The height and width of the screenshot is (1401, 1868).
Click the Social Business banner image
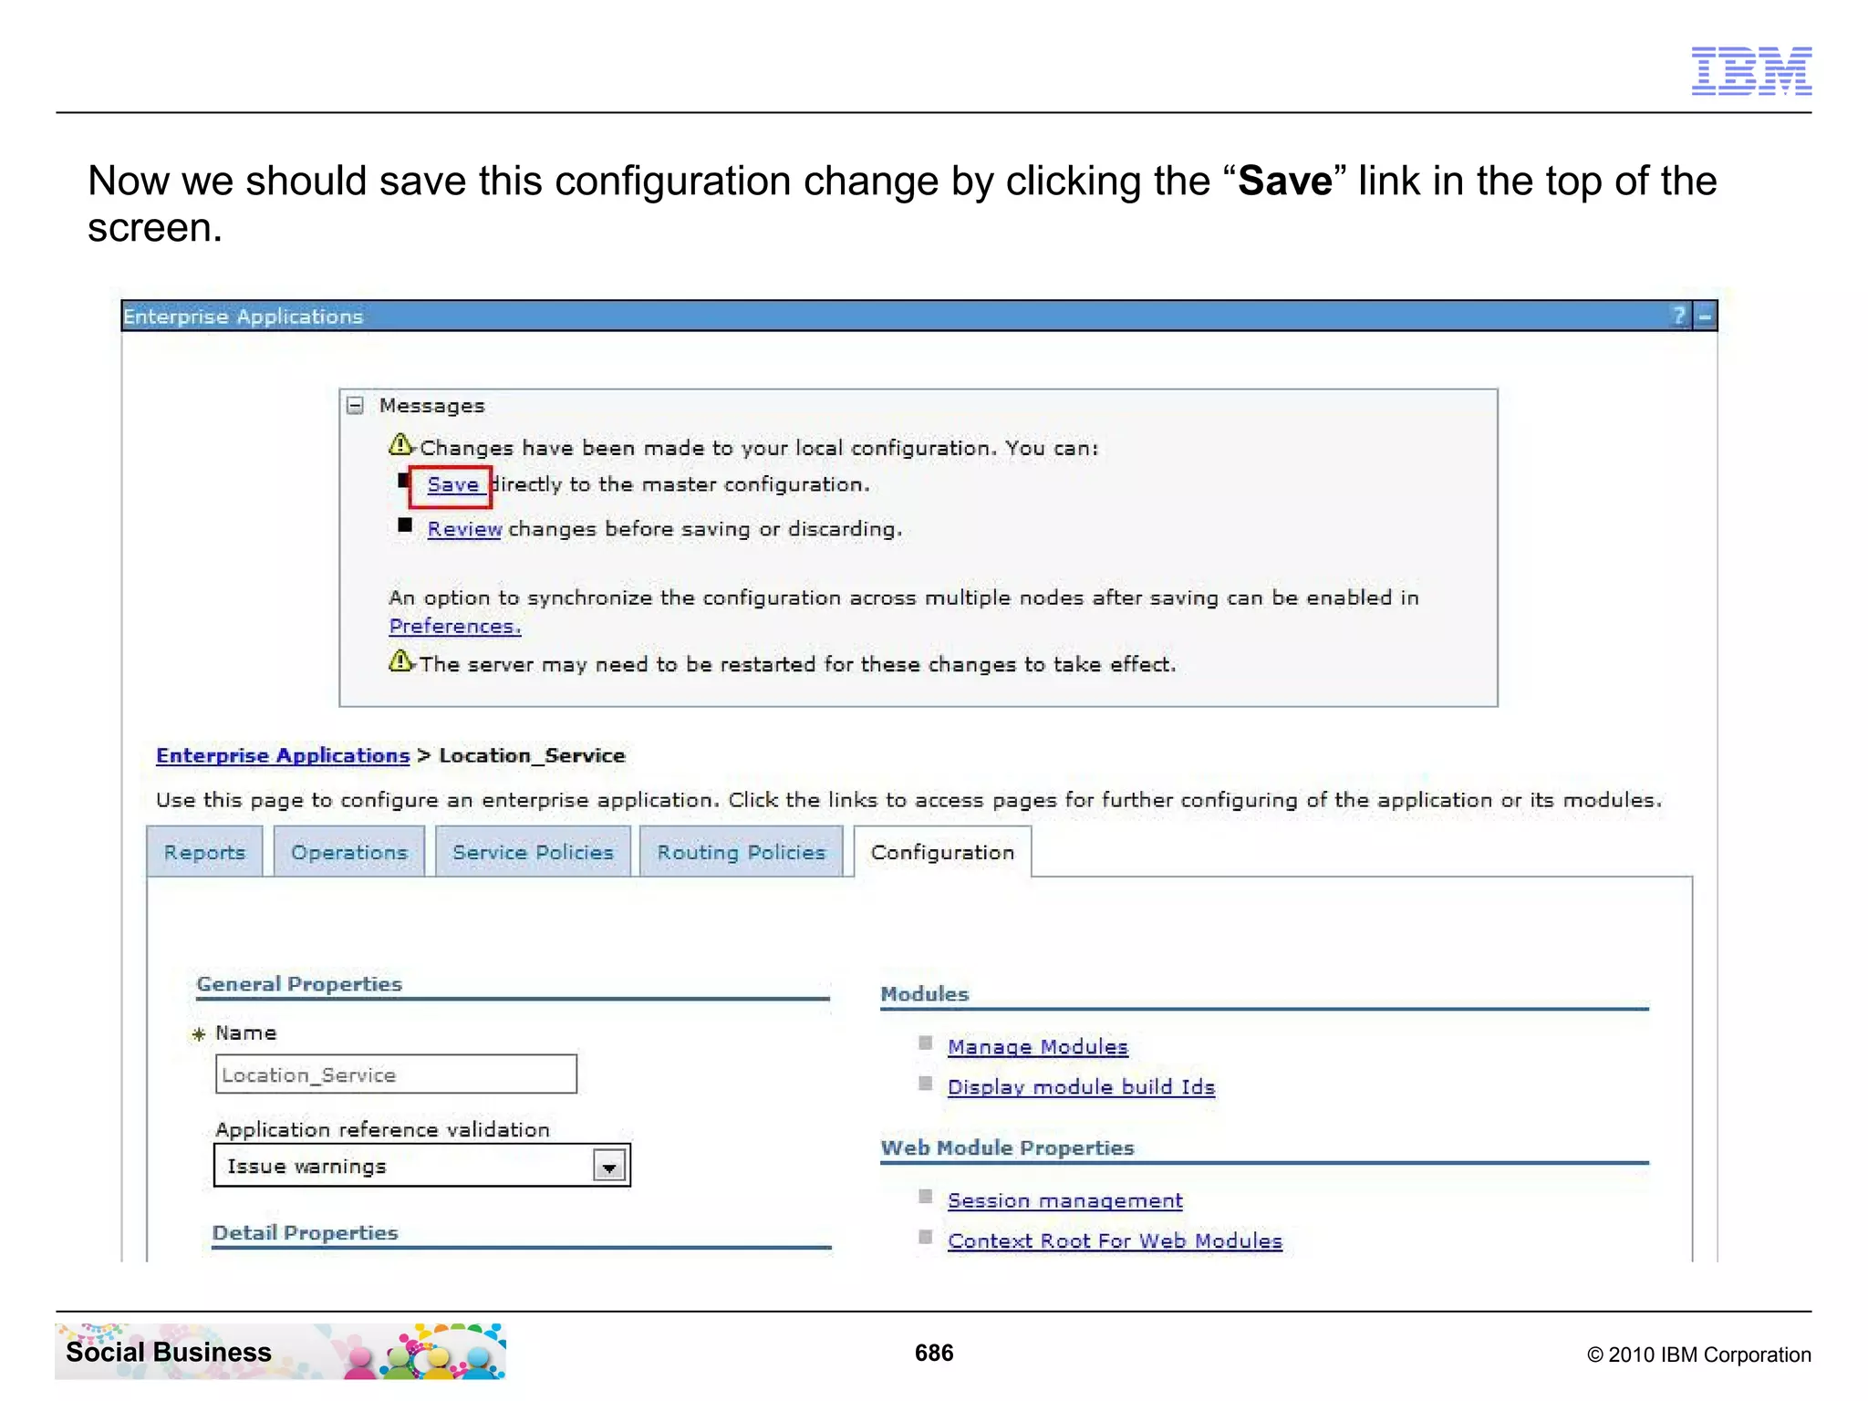(280, 1352)
